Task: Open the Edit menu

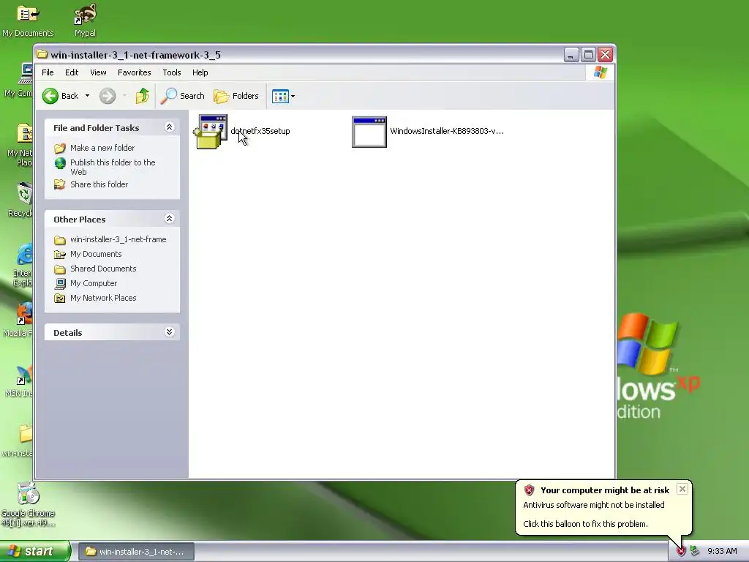Action: (x=72, y=72)
